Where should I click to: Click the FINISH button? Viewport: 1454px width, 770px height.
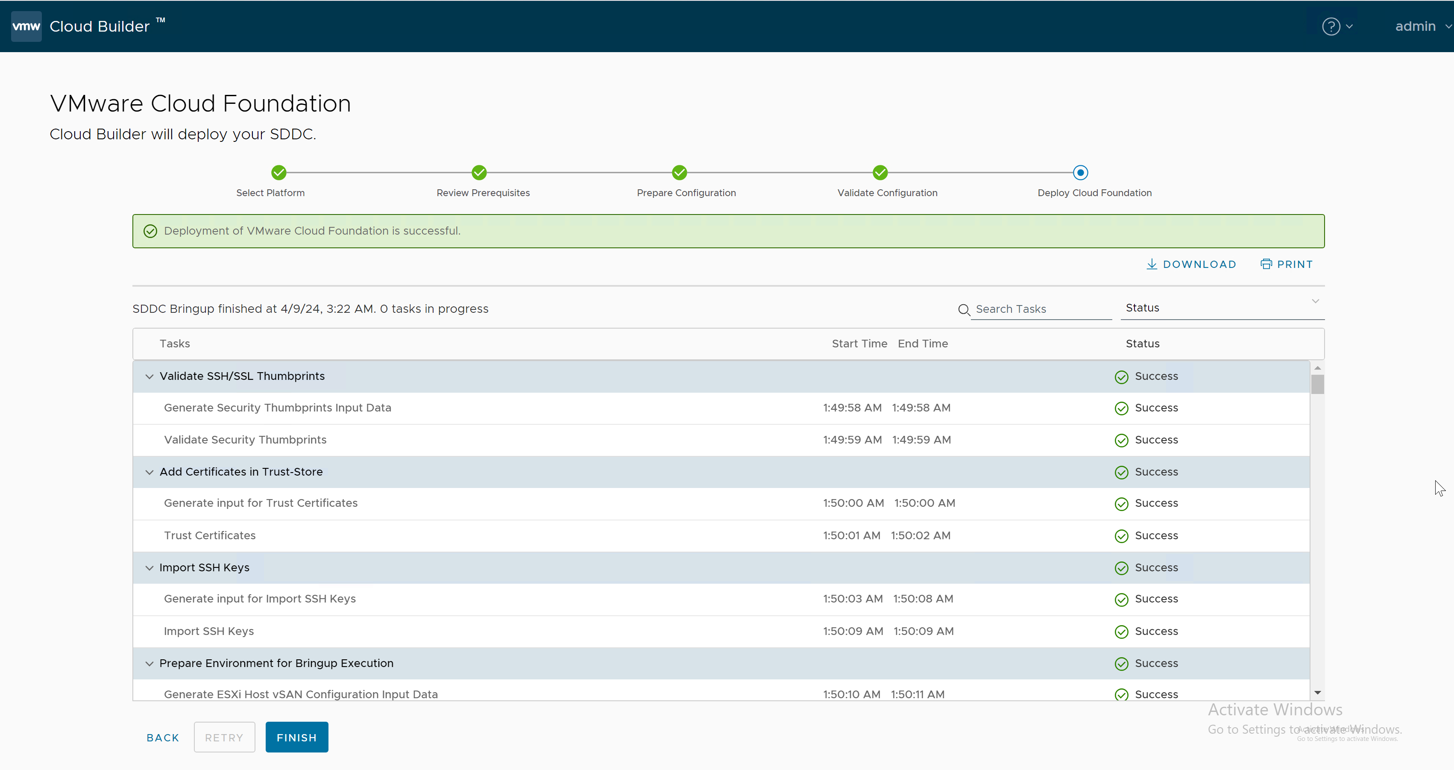(296, 737)
